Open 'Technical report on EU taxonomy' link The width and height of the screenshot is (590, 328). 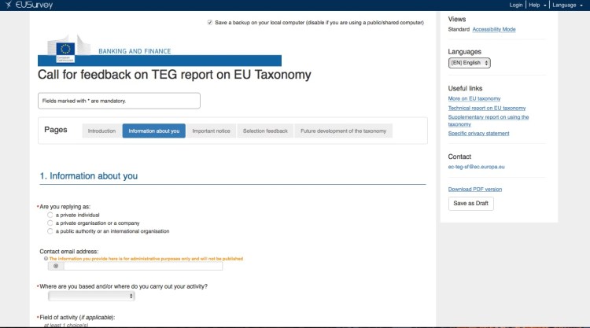point(486,108)
